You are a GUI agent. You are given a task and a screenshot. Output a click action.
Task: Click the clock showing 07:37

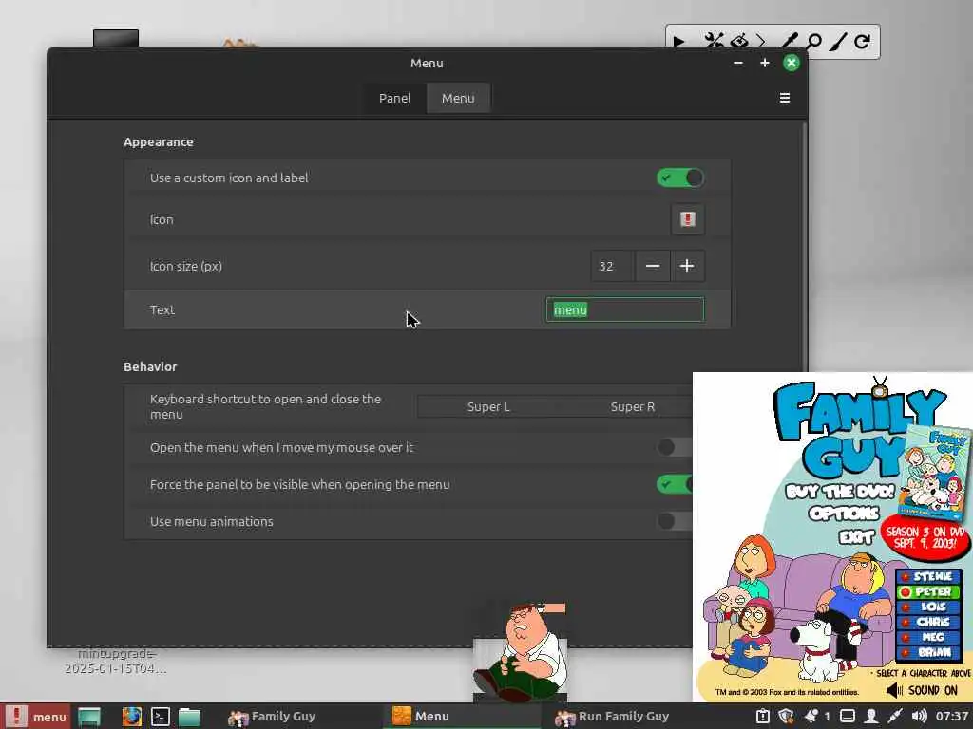952,717
